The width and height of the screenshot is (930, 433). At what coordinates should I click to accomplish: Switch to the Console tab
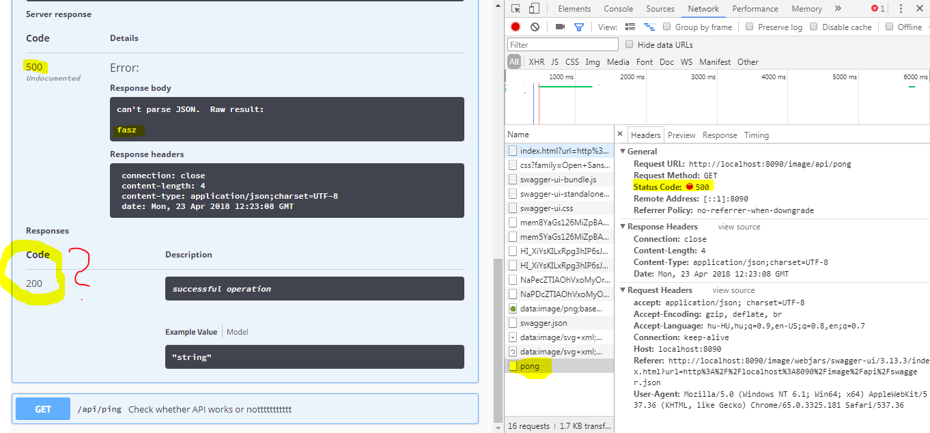point(618,8)
